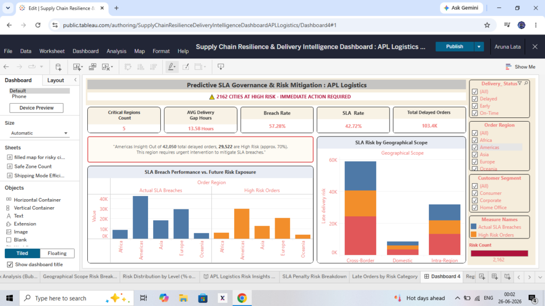Open the SLA Penalty Risk Breakdown sheet tab
545x306 pixels.
(x=314, y=276)
